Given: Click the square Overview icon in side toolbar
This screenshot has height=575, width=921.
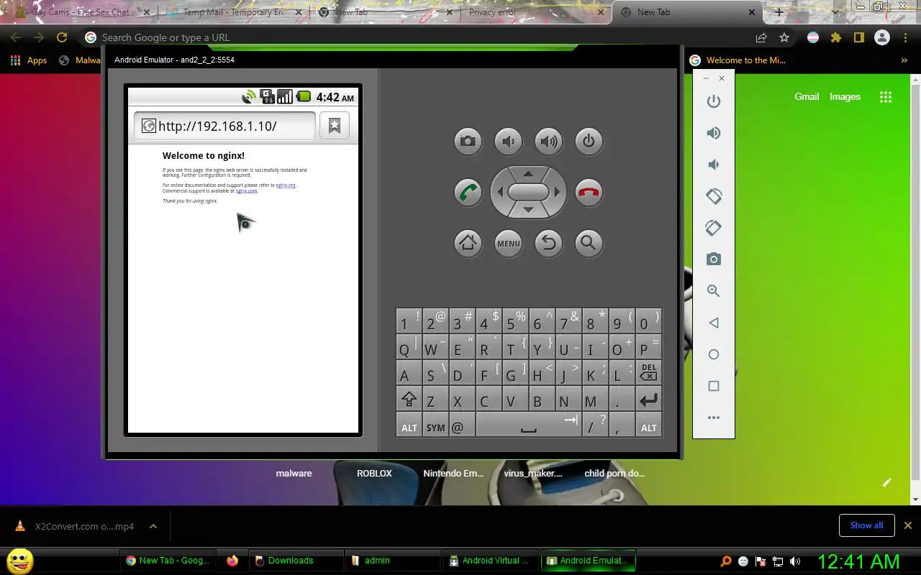Looking at the screenshot, I should 714,386.
